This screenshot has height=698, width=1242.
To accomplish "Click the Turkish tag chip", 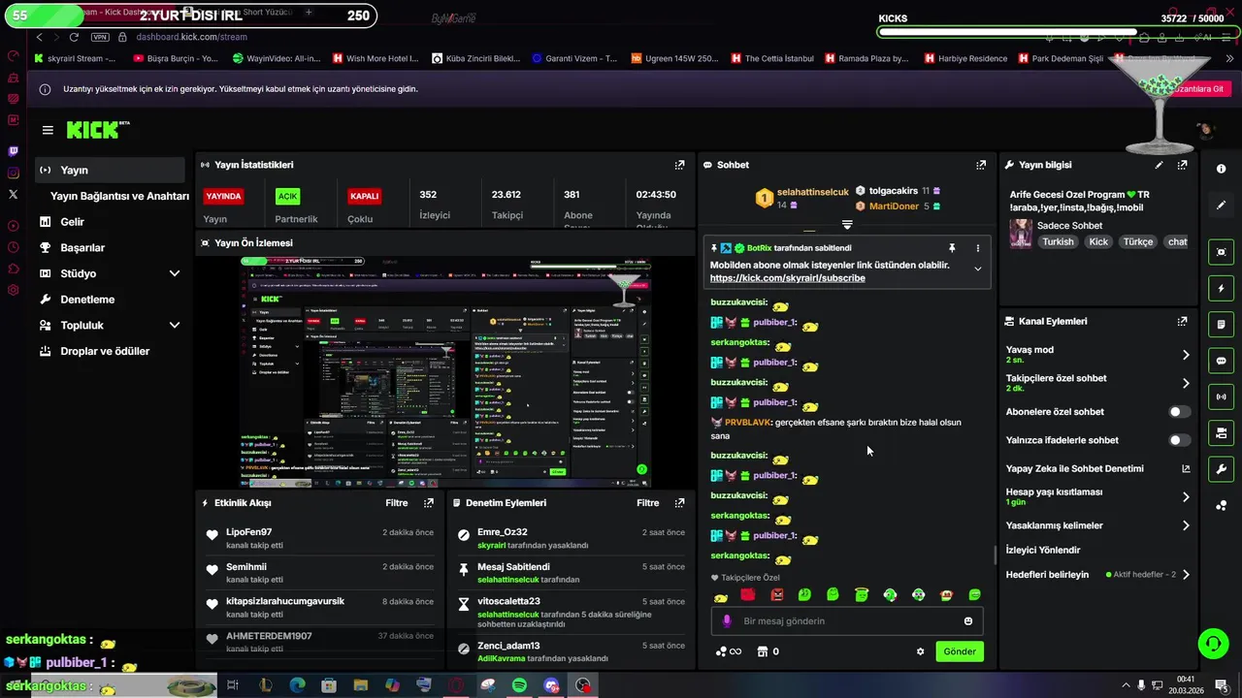I will click(x=1058, y=241).
